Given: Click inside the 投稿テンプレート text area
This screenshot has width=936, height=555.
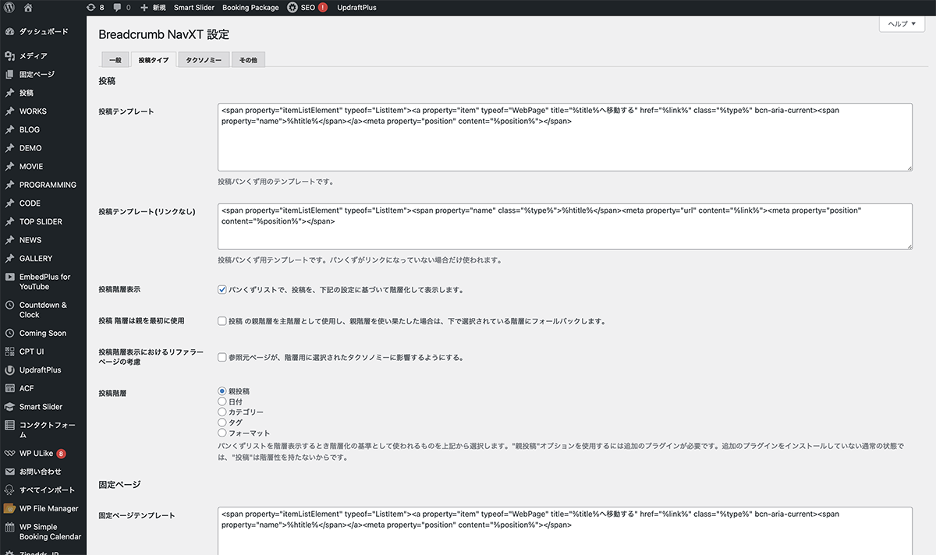Looking at the screenshot, I should [x=564, y=148].
